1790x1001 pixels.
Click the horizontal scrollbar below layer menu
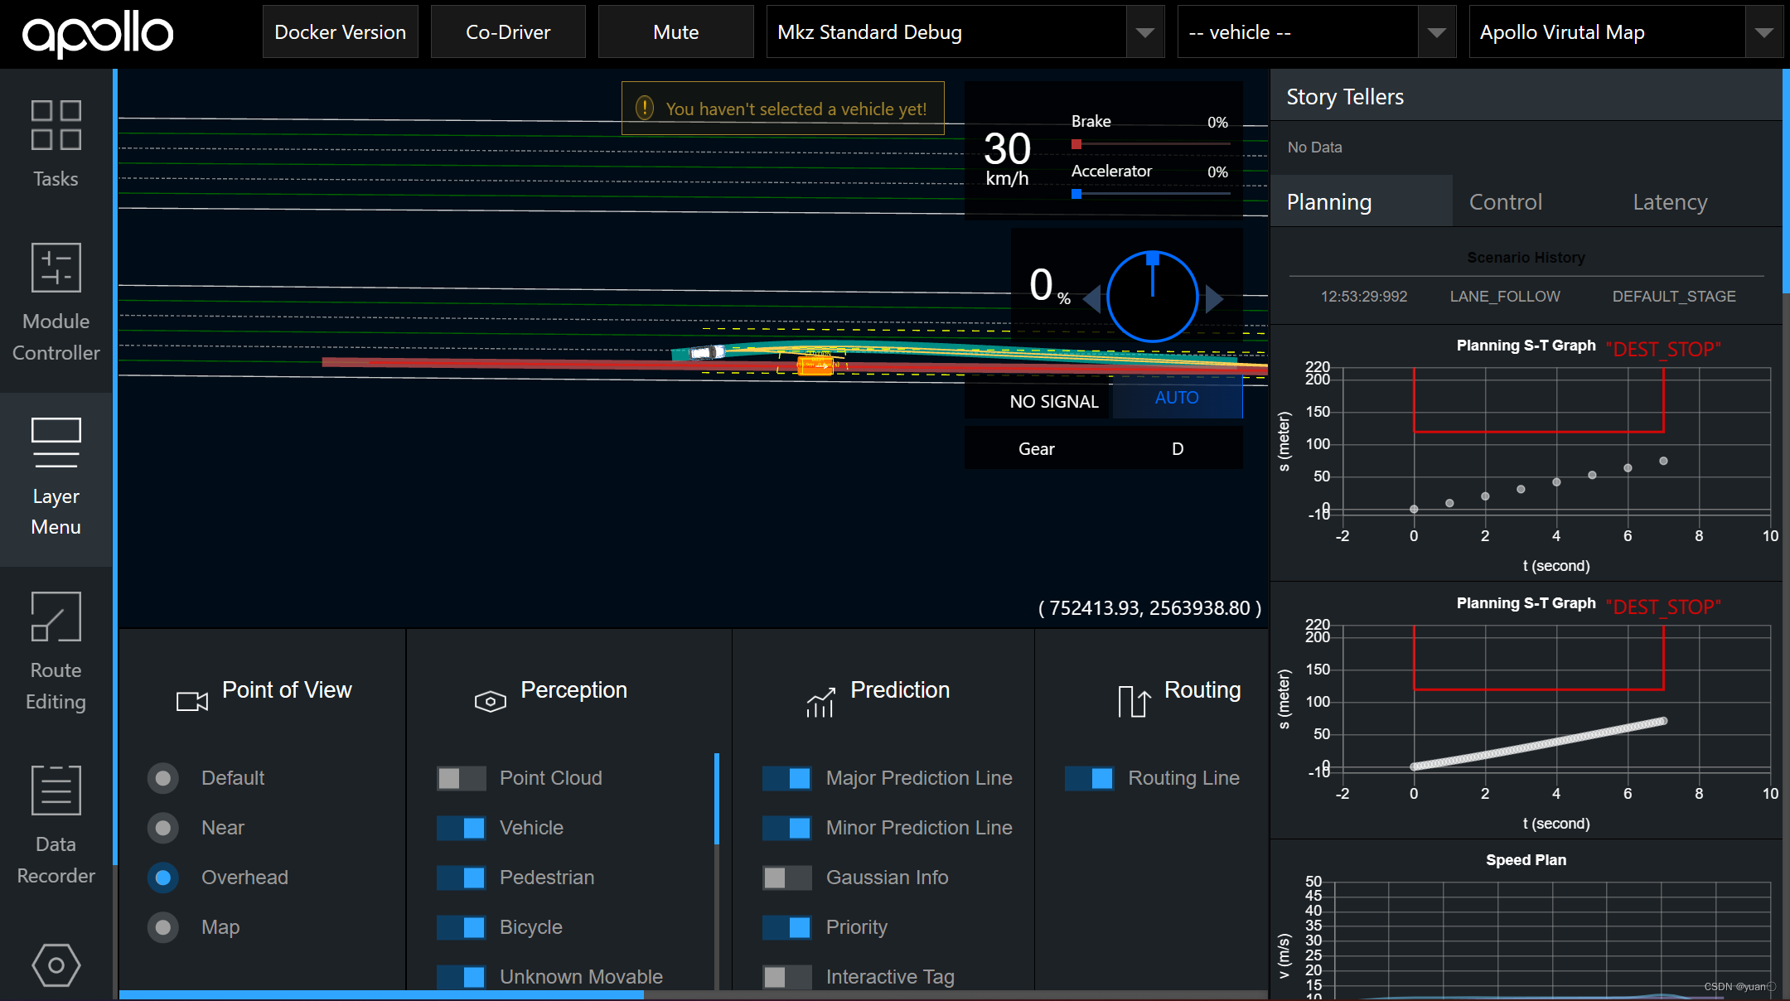point(381,994)
